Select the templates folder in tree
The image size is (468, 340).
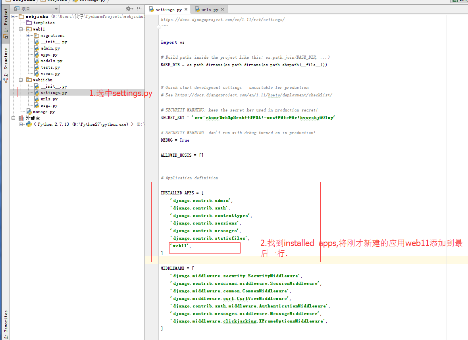pos(44,23)
